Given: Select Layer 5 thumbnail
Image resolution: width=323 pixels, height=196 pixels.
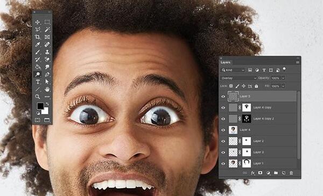Looking at the screenshot, I should tap(233, 96).
